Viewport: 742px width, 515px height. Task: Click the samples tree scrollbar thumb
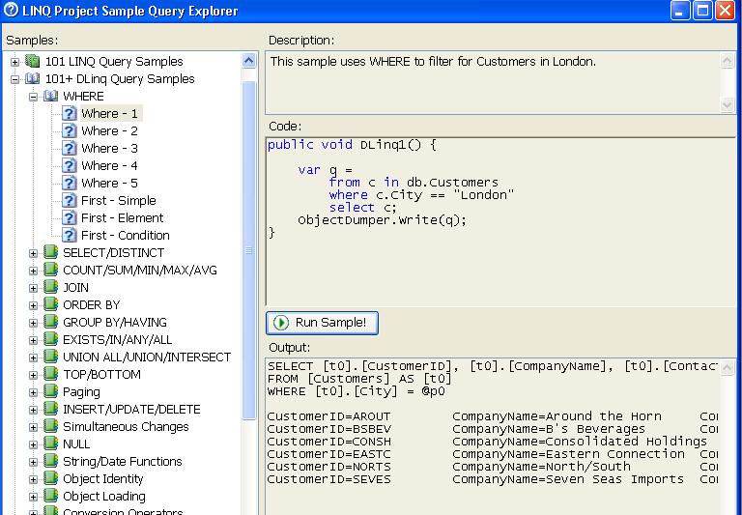pos(249,250)
